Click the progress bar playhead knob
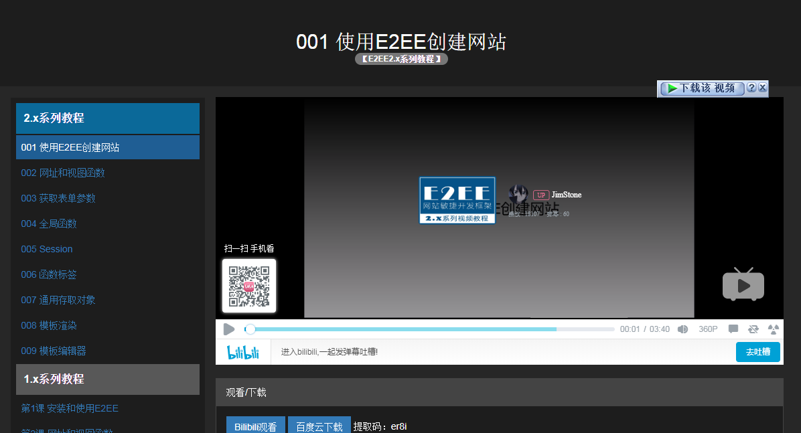801x433 pixels. [250, 329]
